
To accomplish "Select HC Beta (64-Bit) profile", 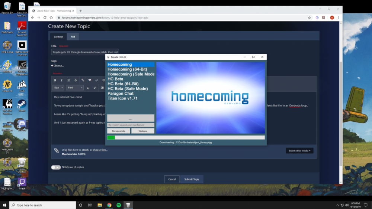I will [131, 84].
